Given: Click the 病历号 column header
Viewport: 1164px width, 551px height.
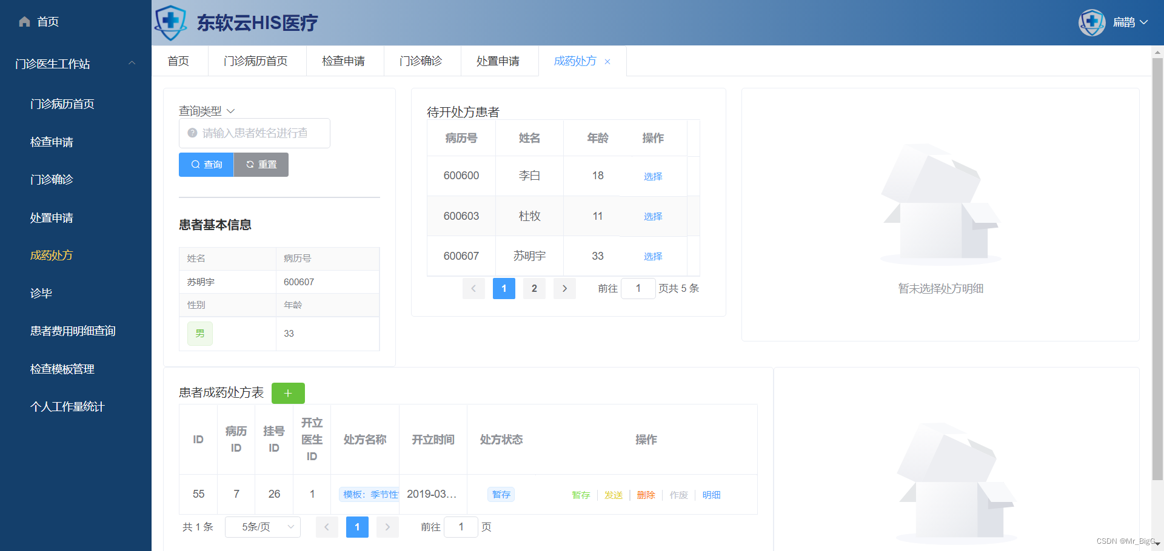Looking at the screenshot, I should pos(461,138).
